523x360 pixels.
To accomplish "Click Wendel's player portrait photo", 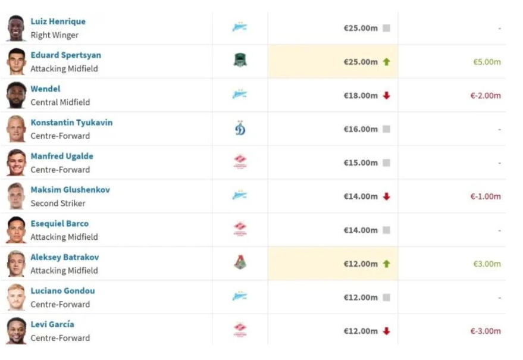I will point(16,95).
